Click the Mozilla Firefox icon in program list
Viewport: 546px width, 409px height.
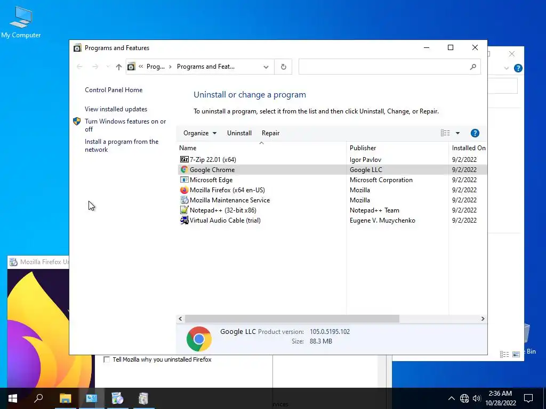click(x=184, y=190)
